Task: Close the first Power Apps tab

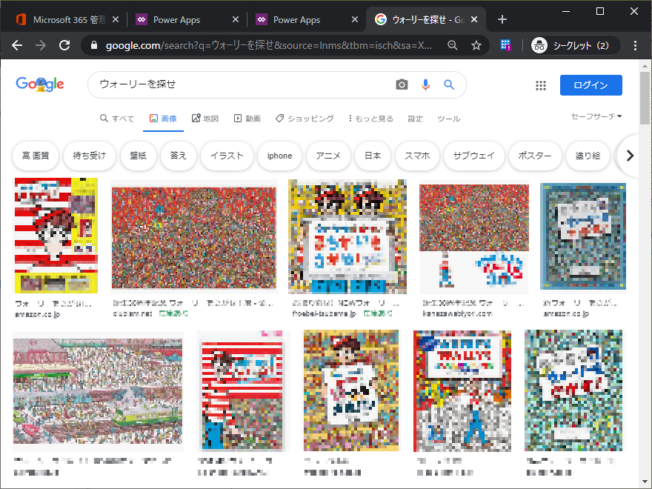Action: [236, 19]
